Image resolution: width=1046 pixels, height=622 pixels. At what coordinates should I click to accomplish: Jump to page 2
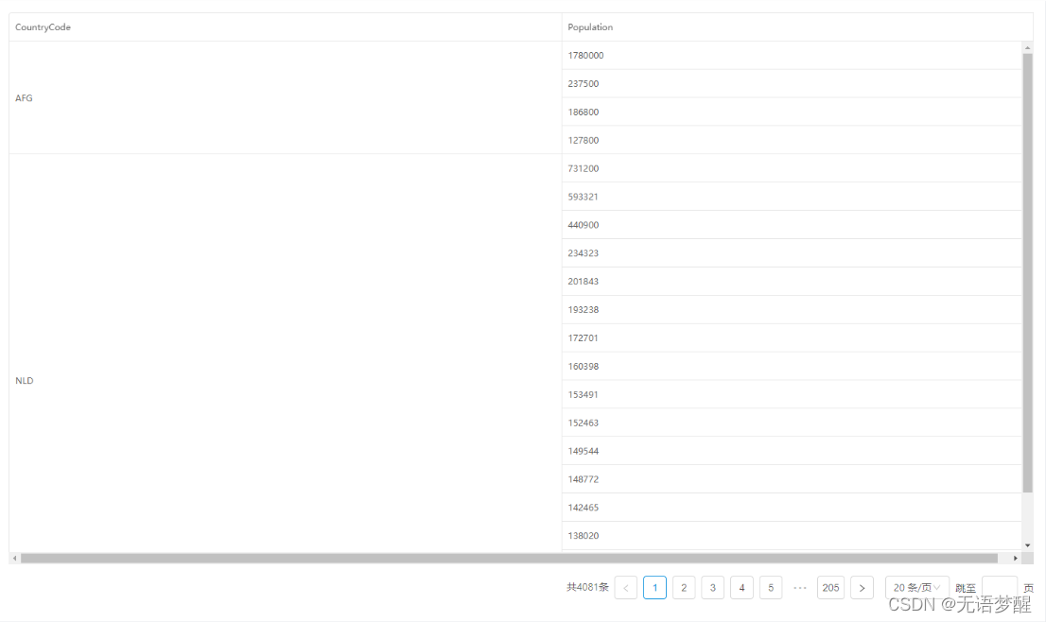(684, 587)
